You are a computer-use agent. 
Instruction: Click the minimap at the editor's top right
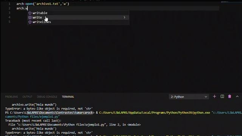pyautogui.click(x=231, y=2)
